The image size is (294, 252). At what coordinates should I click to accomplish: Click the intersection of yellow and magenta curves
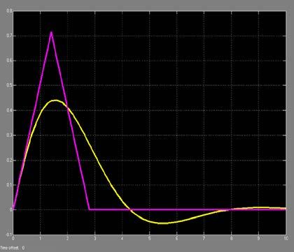tap(68, 108)
